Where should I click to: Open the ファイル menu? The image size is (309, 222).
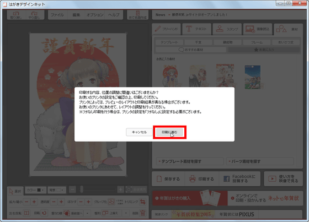(57, 15)
